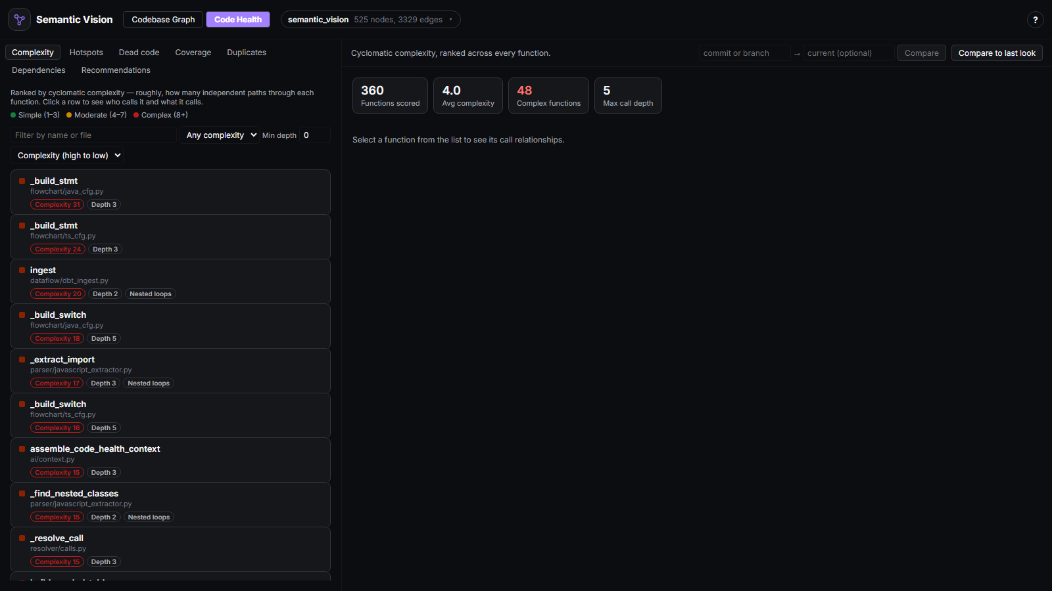The height and width of the screenshot is (591, 1052).
Task: Click the Complexity 31 badge
Action: pyautogui.click(x=57, y=205)
